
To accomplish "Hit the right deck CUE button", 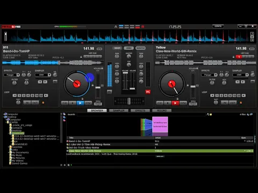I will tap(160, 103).
